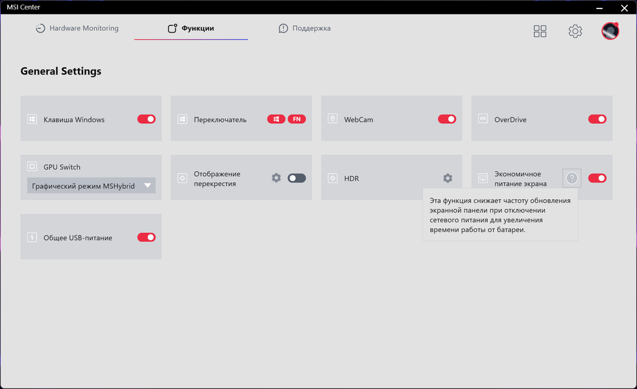The width and height of the screenshot is (637, 389).
Task: Open crosshair display settings gear
Action: coord(276,178)
